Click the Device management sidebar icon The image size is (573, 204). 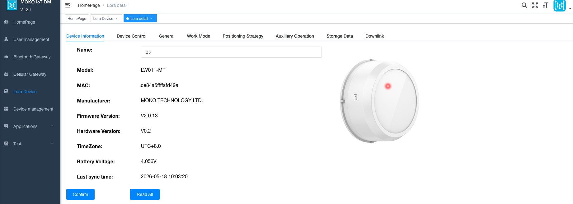click(x=6, y=109)
